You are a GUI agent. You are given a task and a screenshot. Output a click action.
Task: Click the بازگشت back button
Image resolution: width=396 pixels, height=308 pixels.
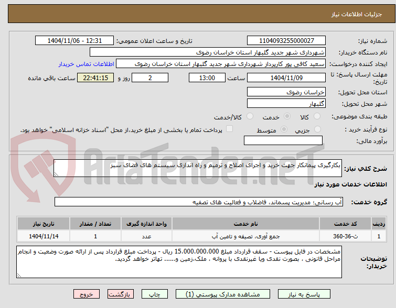(x=121, y=294)
